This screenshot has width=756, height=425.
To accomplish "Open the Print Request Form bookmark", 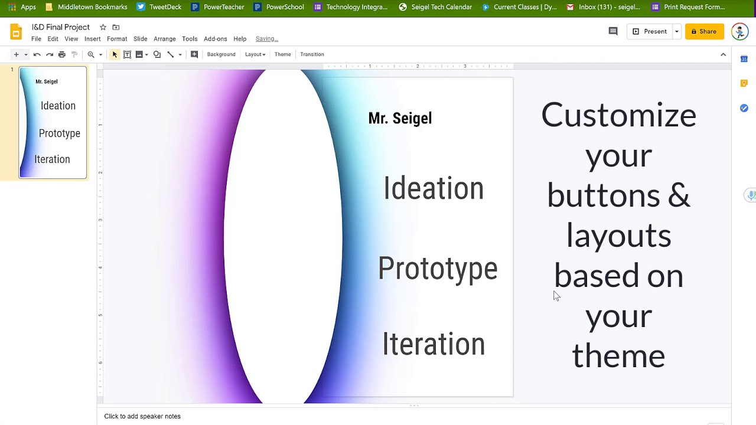I will click(x=688, y=7).
